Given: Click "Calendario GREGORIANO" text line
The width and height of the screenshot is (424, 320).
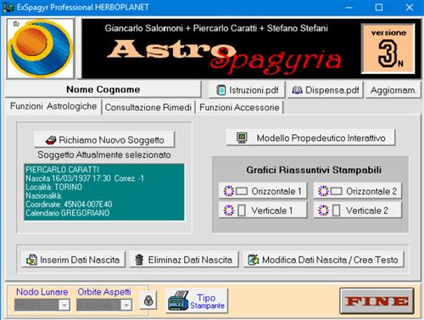Looking at the screenshot, I should (x=68, y=213).
